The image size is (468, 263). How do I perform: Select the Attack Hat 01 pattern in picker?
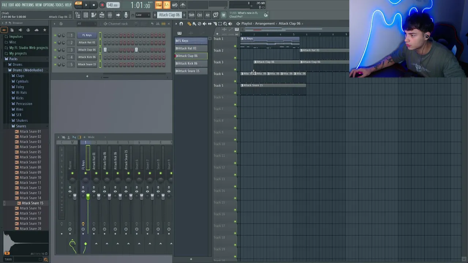click(191, 48)
